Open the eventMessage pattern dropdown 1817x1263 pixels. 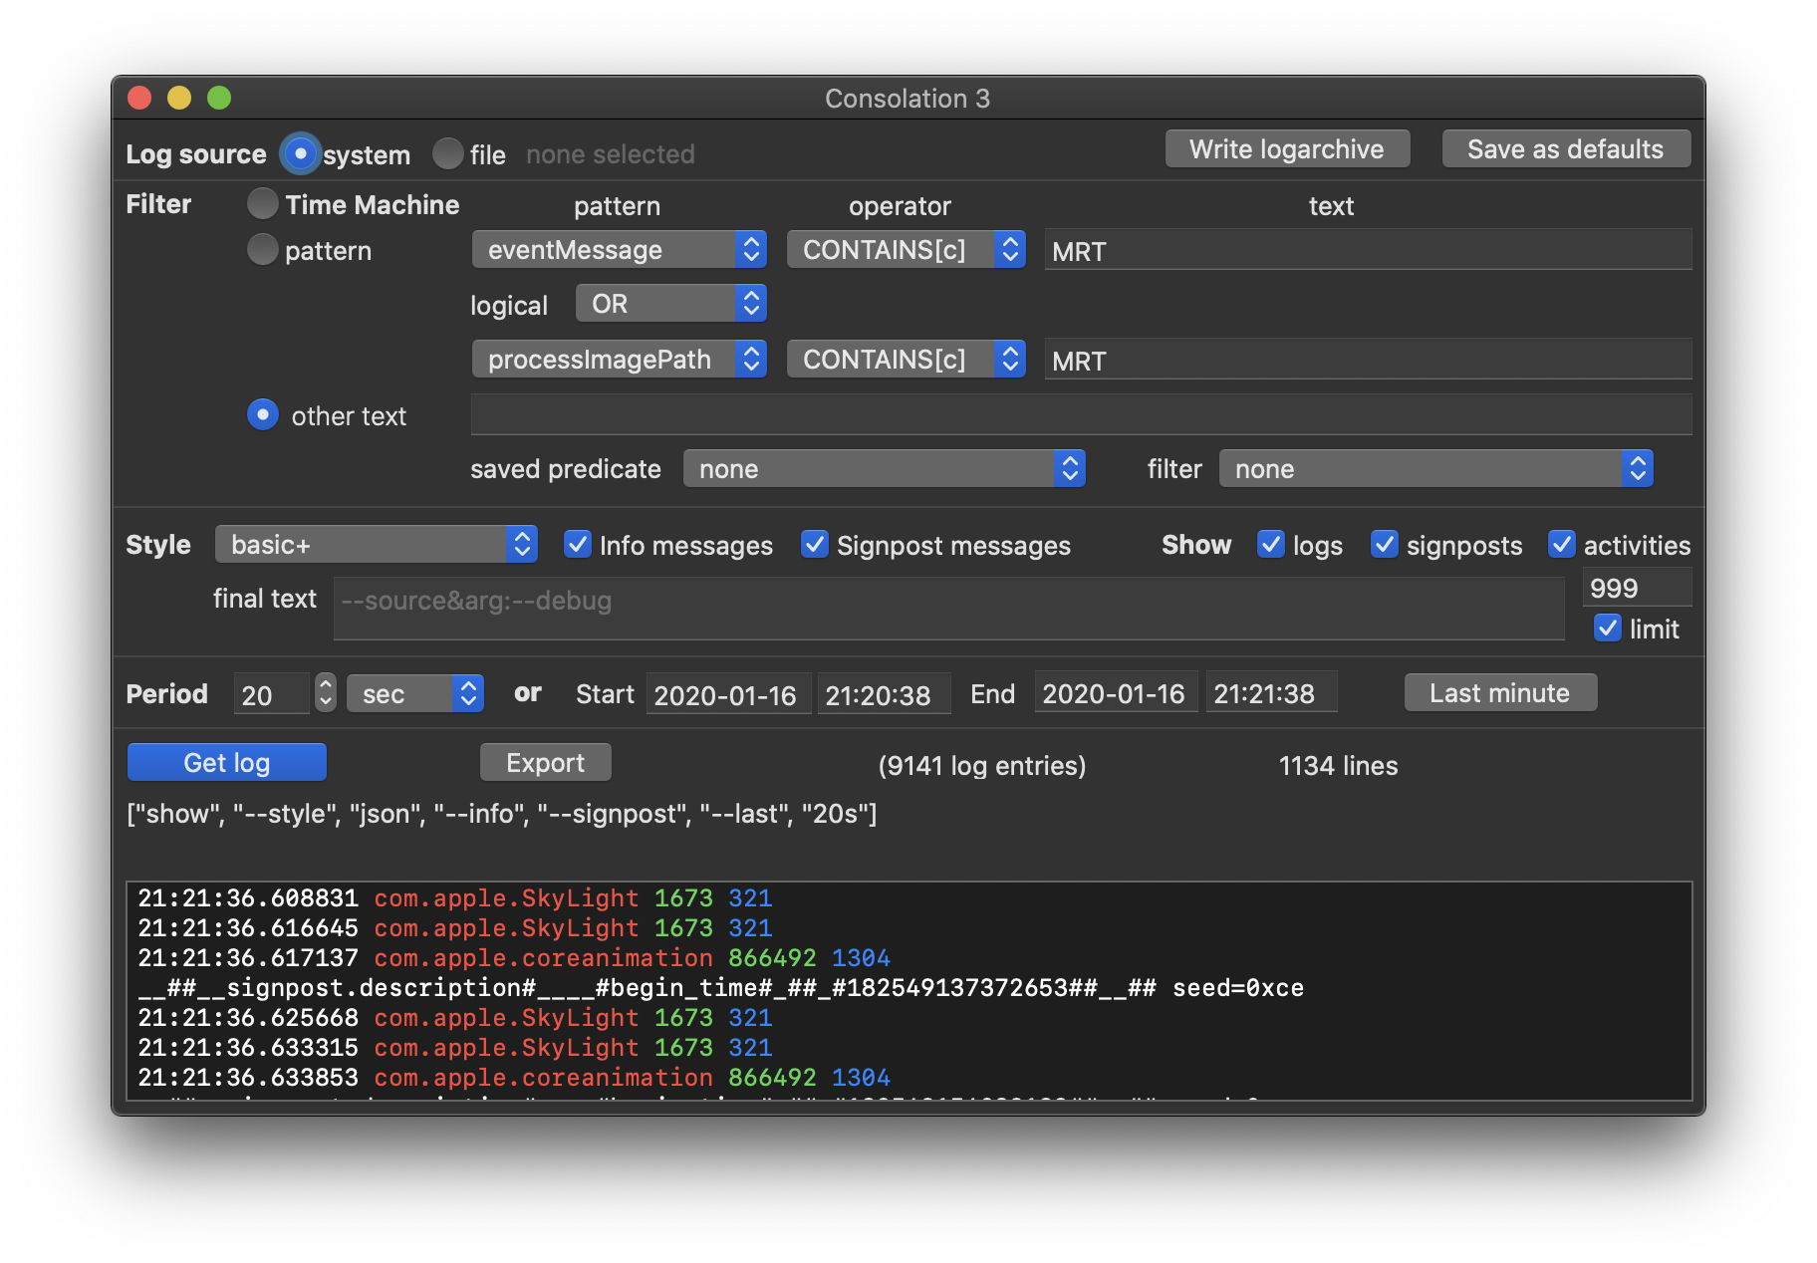point(619,250)
